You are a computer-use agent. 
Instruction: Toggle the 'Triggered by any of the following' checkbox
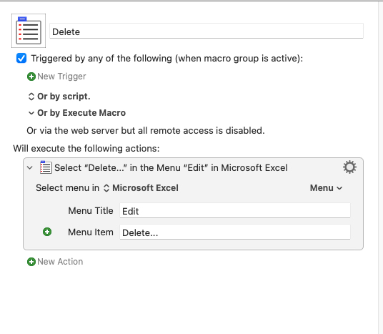click(21, 59)
